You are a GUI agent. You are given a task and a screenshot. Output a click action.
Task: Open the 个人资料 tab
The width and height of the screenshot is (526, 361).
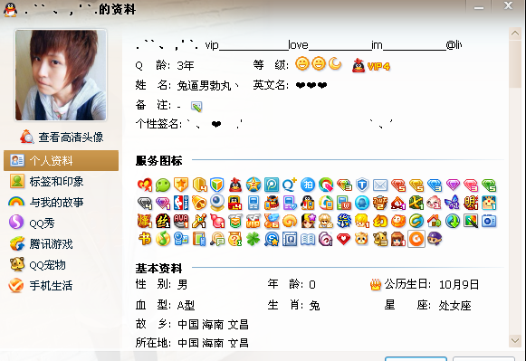tap(61, 160)
